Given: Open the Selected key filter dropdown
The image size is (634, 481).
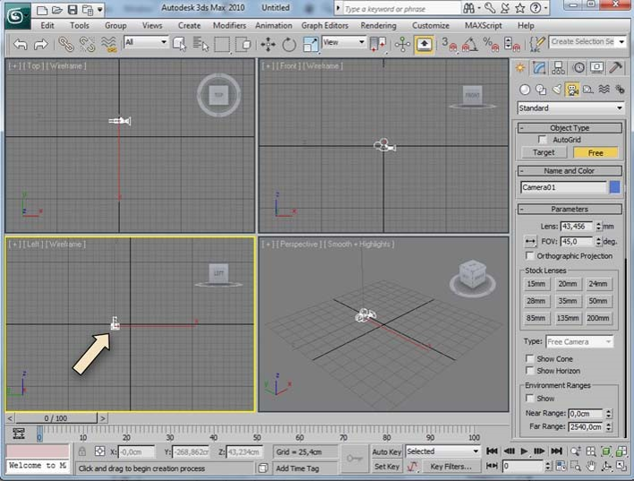Looking at the screenshot, I should tap(442, 451).
